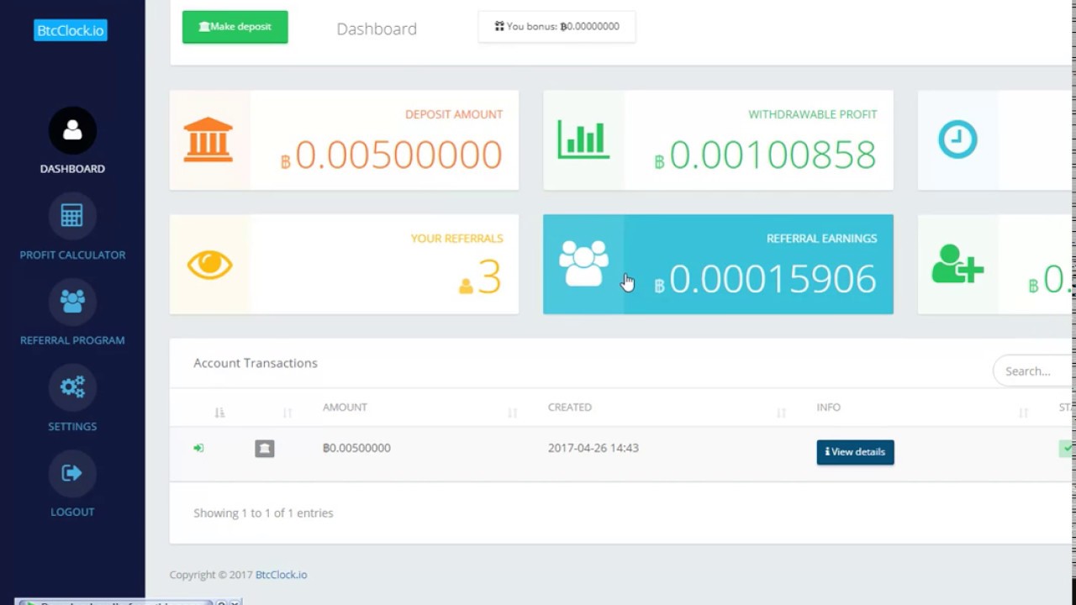1076x605 pixels.
Task: Click transaction date 2017-04-26 14:43
Action: tap(593, 448)
